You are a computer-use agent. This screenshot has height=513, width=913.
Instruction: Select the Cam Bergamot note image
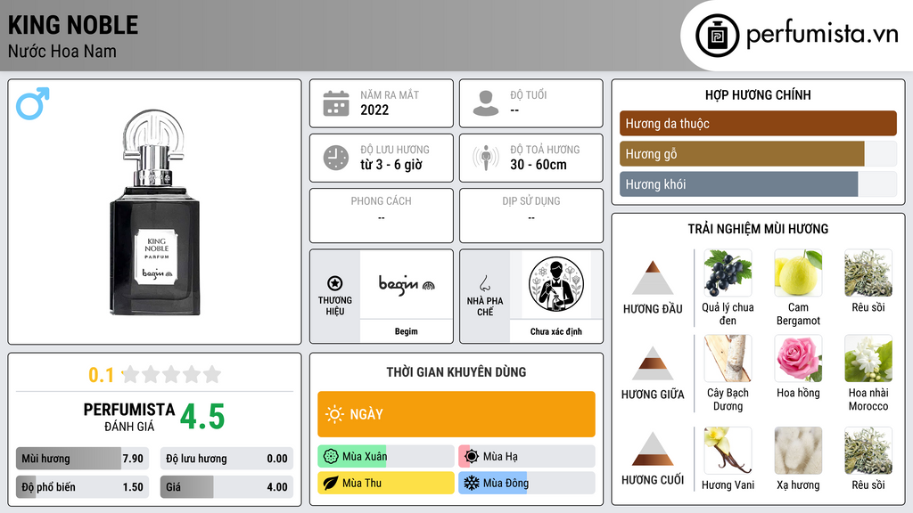pos(798,273)
